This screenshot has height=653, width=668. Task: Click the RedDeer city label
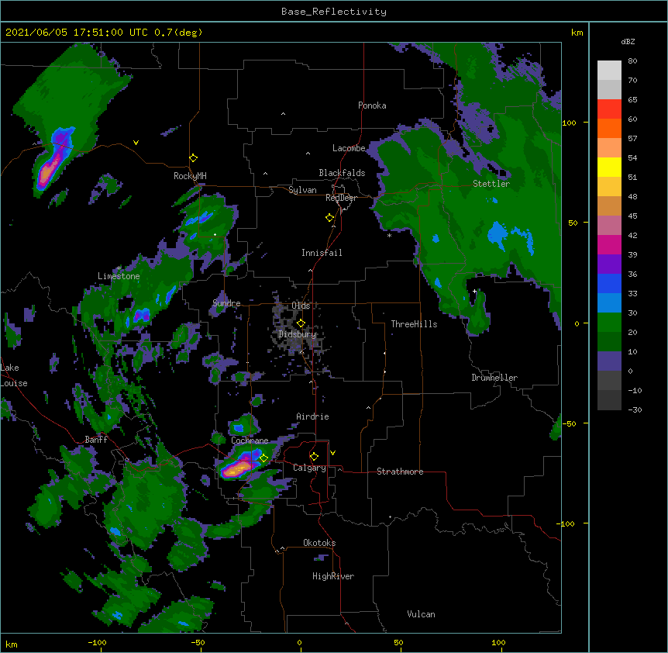pyautogui.click(x=341, y=198)
